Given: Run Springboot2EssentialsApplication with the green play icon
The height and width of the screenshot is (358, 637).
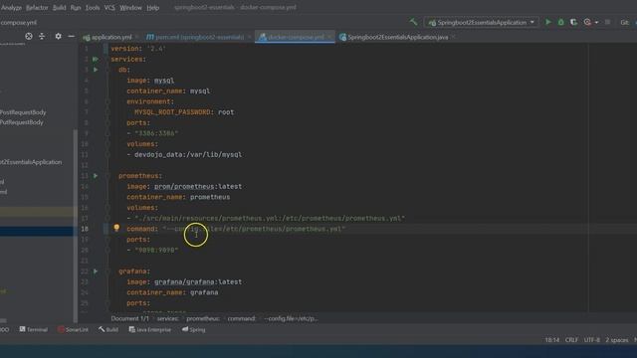Looking at the screenshot, I should (x=548, y=22).
